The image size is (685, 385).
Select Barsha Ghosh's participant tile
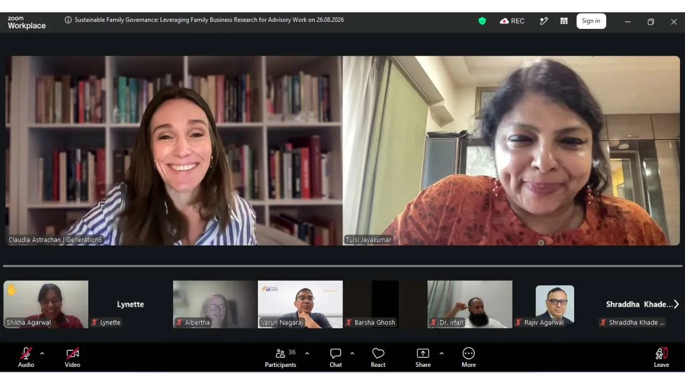385,304
